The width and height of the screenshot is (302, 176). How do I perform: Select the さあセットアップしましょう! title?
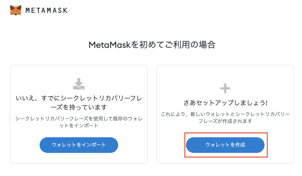click(x=225, y=103)
